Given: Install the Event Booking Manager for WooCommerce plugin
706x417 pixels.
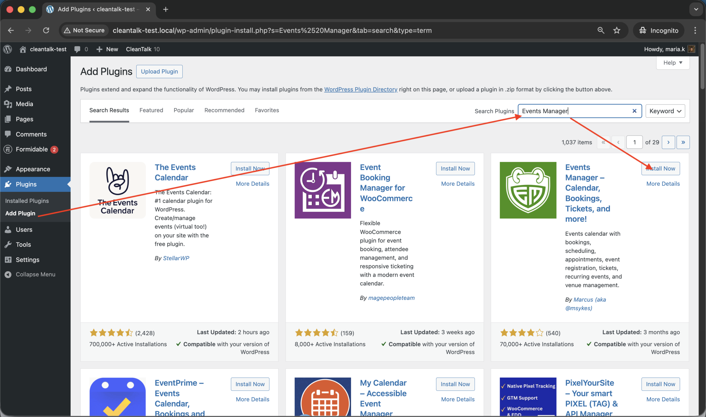Looking at the screenshot, I should 455,169.
